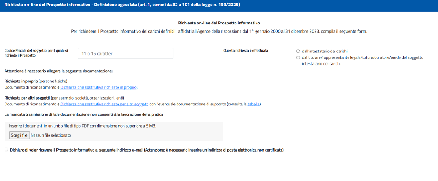The width and height of the screenshot is (438, 181).
Task: Click the PDF upload instruction "Inserire i documenti" text
Action: (83, 126)
